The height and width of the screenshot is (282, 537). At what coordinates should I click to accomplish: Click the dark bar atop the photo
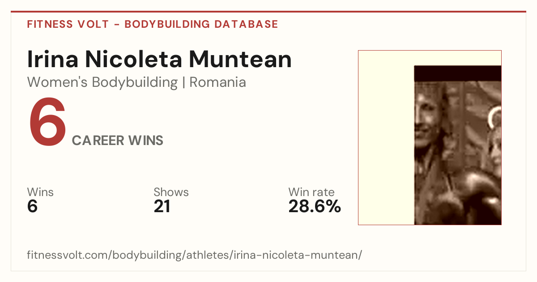(x=457, y=73)
